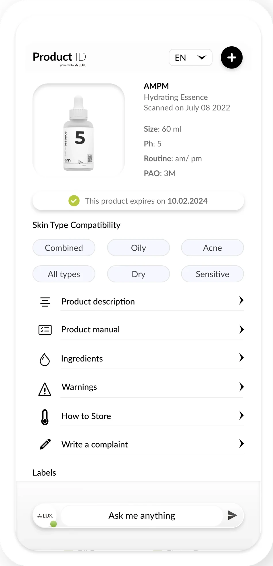Click the thermometer storage icon

(x=45, y=417)
